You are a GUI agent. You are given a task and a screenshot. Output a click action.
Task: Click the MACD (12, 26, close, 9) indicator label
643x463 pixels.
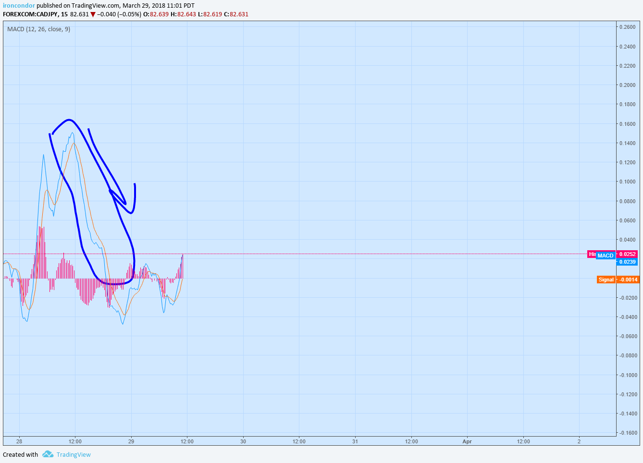pos(38,29)
